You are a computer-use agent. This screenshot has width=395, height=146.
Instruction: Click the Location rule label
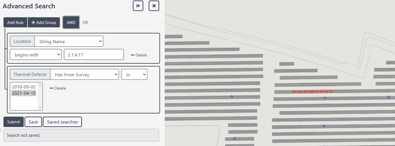tap(22, 41)
